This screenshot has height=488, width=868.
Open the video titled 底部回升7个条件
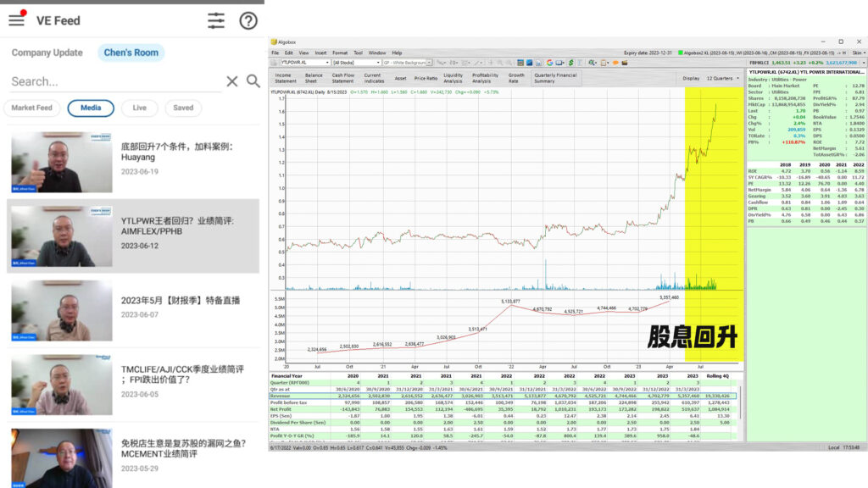177,152
